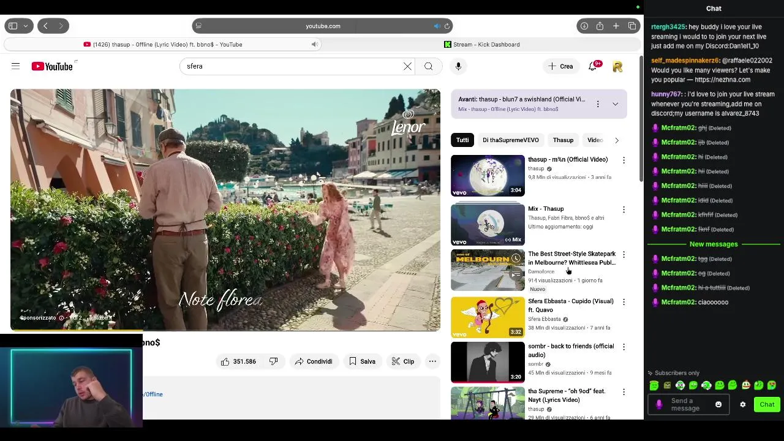Image resolution: width=784 pixels, height=441 pixels.
Task: Select the Tutti filter chip
Action: coord(462,140)
